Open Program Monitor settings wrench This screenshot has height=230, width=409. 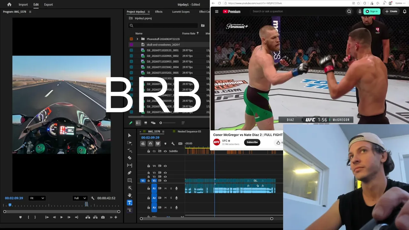(93, 198)
